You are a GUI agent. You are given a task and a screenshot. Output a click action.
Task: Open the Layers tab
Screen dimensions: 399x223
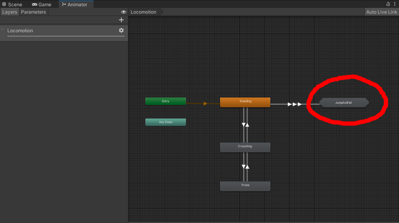10,12
